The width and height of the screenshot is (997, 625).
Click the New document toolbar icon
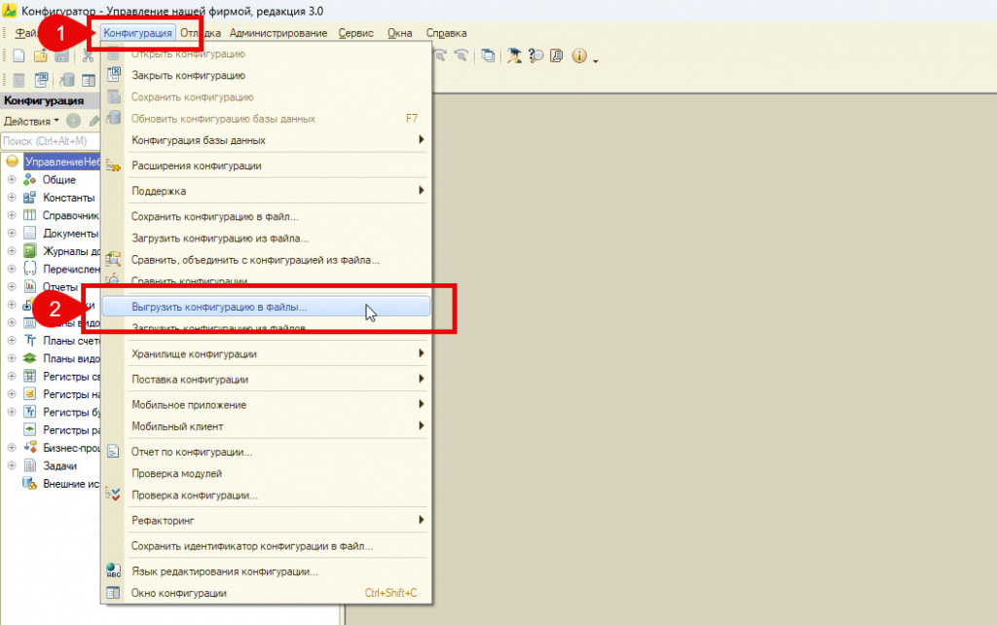click(19, 55)
